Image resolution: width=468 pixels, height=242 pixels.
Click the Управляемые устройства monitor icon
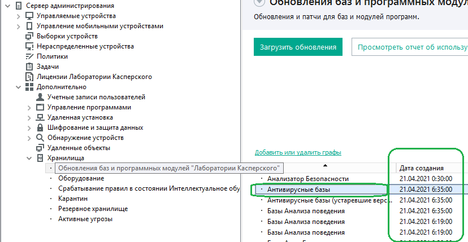point(29,16)
